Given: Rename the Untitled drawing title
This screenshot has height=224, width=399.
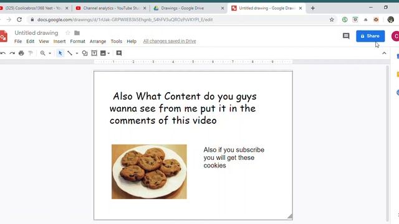Looking at the screenshot, I should (x=36, y=33).
